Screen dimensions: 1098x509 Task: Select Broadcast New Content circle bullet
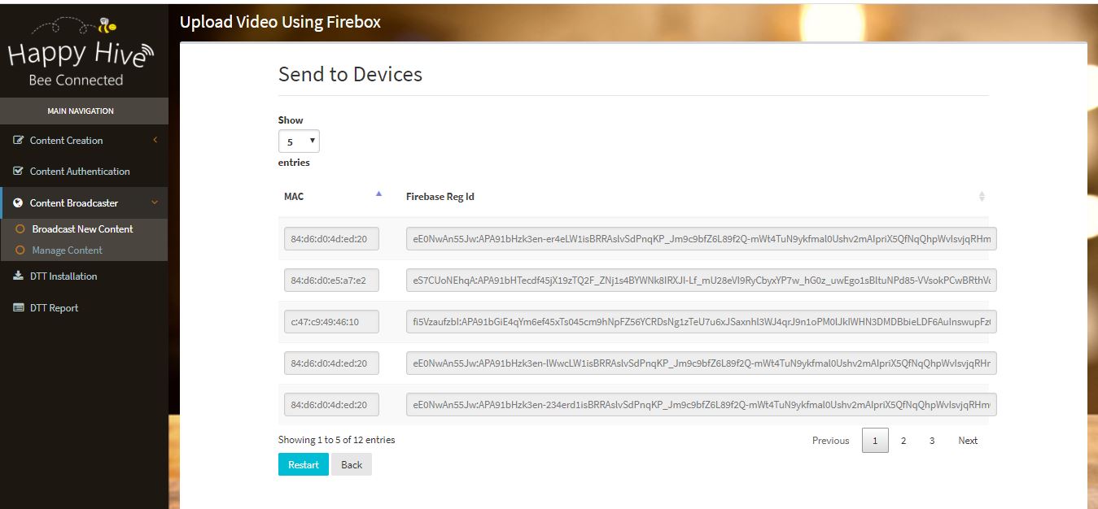[20, 229]
